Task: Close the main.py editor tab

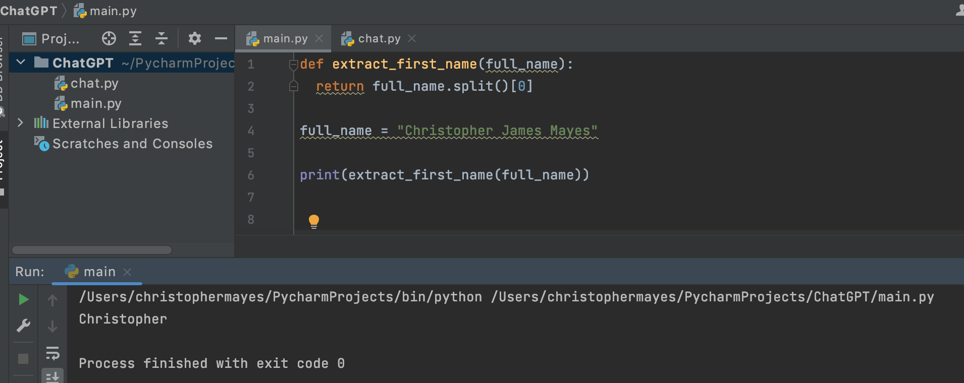Action: coord(319,39)
